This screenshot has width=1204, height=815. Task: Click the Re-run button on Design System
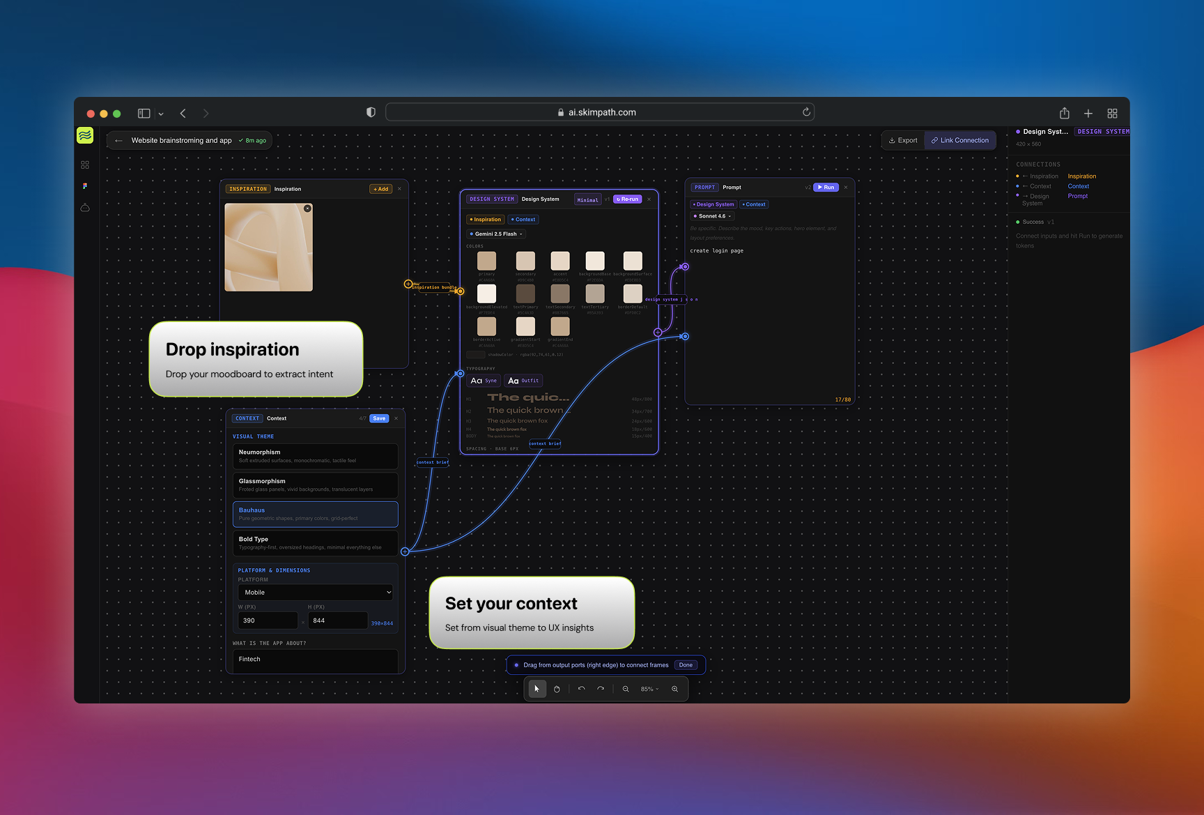tap(626, 199)
